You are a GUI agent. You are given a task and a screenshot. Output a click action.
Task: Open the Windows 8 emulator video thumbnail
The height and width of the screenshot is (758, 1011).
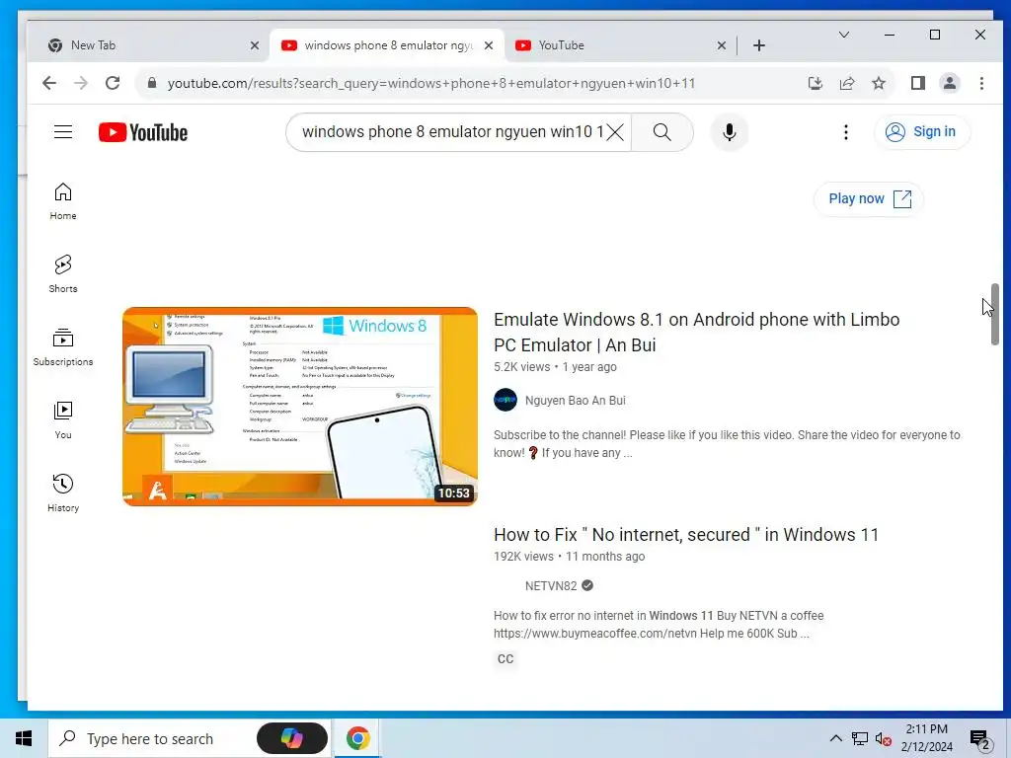(300, 406)
